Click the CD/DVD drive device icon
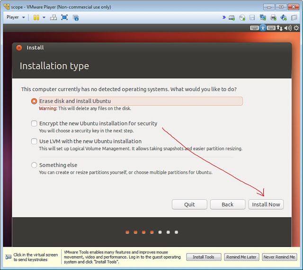This screenshot has height=270, width=303. pyautogui.click(x=242, y=18)
